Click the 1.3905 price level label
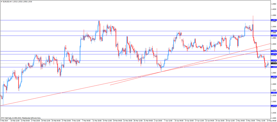277x122 pixels. pos(274,31)
